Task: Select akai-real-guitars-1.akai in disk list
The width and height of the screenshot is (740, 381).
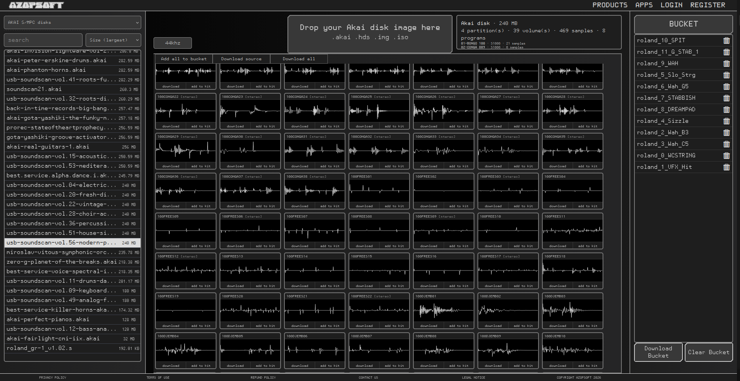Action: [x=73, y=147]
